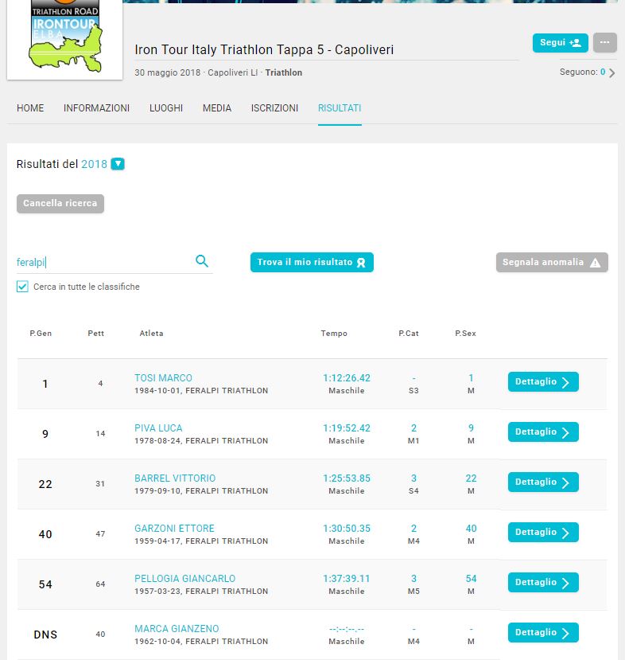Open Dettaglio for GARZONI ETTORE
This screenshot has width=625, height=660.
pos(543,532)
